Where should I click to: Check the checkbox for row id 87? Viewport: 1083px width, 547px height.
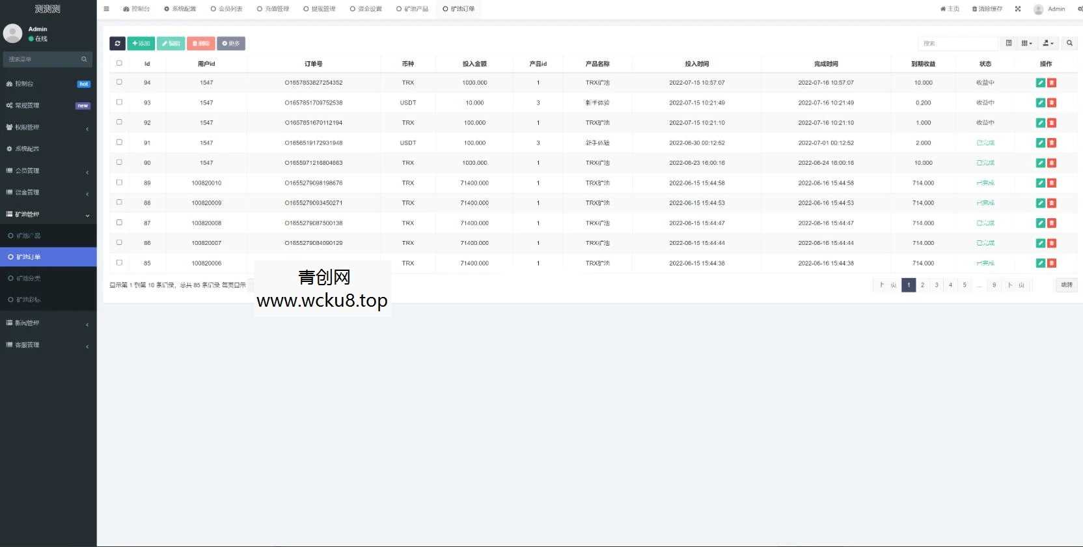pos(119,222)
